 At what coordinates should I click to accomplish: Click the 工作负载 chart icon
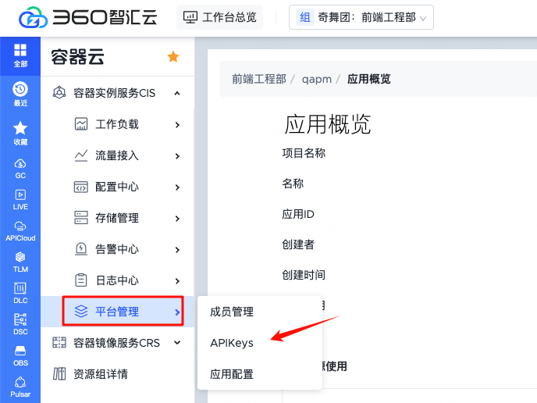[x=81, y=124]
